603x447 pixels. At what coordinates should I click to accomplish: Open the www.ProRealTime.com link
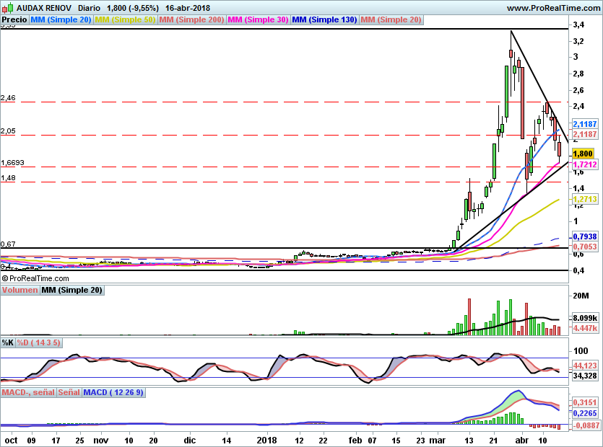(x=552, y=7)
